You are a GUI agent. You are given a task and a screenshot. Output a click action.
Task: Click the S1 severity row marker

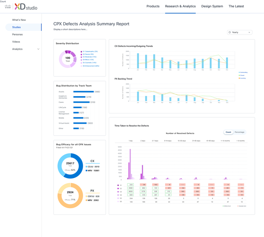118,185
